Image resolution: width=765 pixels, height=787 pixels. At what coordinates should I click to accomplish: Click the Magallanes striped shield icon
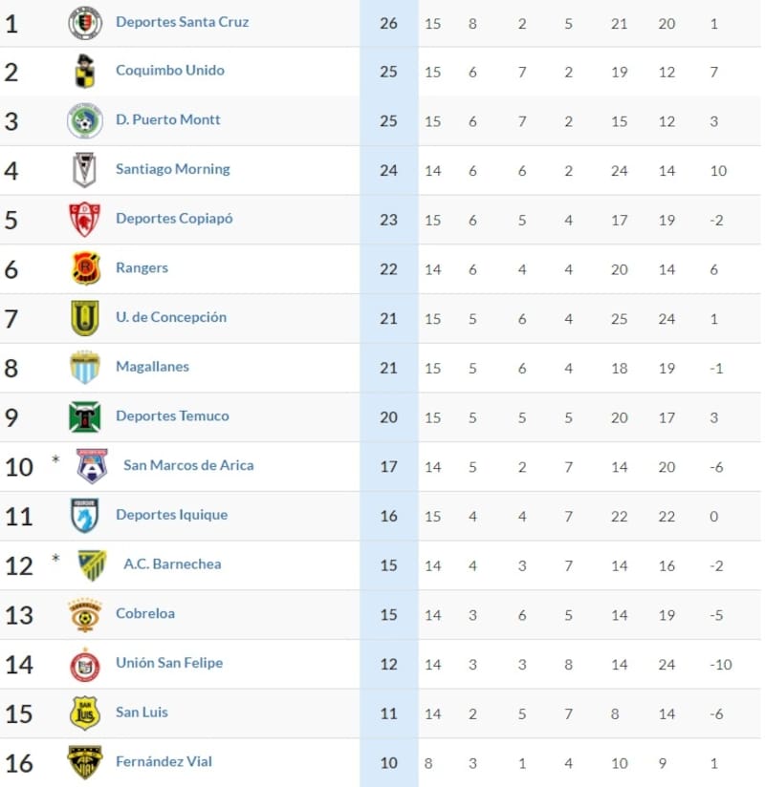tap(85, 368)
